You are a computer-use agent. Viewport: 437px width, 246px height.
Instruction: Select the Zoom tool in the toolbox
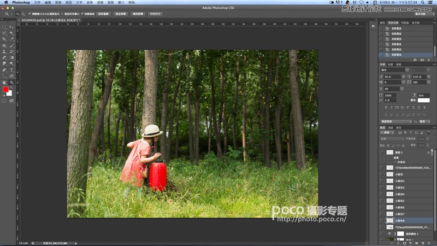pos(11,82)
